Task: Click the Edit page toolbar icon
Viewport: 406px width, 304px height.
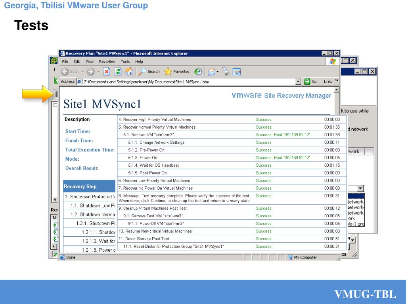Action: (x=237, y=72)
